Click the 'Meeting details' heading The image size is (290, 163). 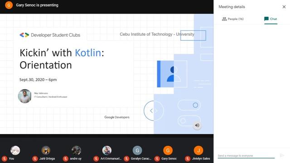pos(232,7)
